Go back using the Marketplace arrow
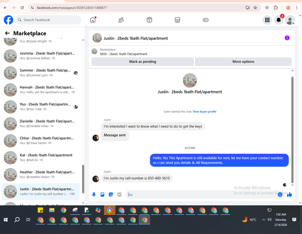302x234 pixels. tap(7, 33)
